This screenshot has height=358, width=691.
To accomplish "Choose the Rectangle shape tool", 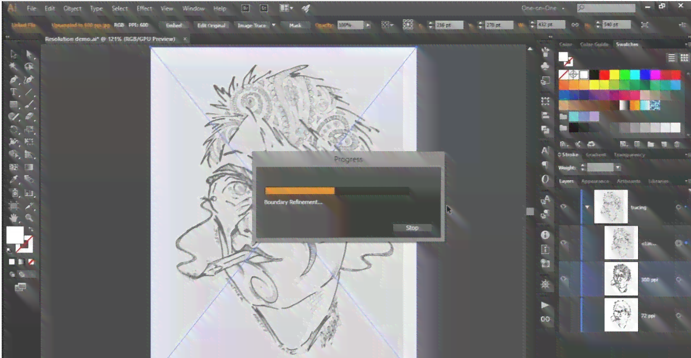I will [x=14, y=104].
